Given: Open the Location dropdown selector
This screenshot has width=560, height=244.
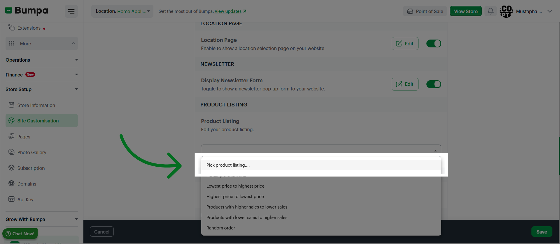Looking at the screenshot, I should point(123,11).
